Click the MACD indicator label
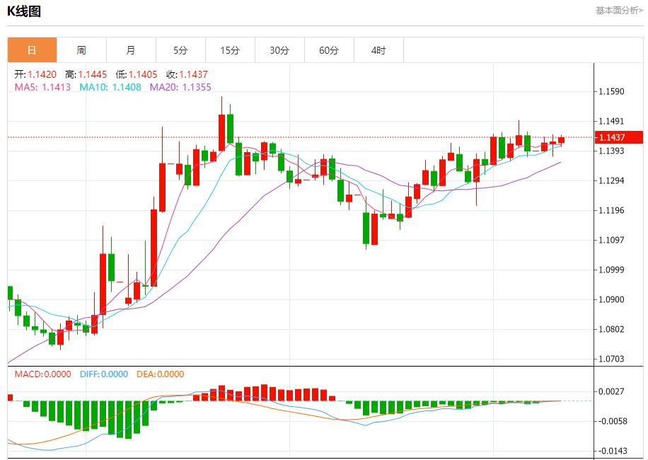The image size is (648, 460). click(x=42, y=374)
